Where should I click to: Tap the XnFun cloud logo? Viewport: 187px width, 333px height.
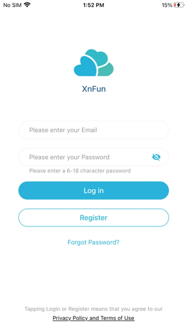94,63
